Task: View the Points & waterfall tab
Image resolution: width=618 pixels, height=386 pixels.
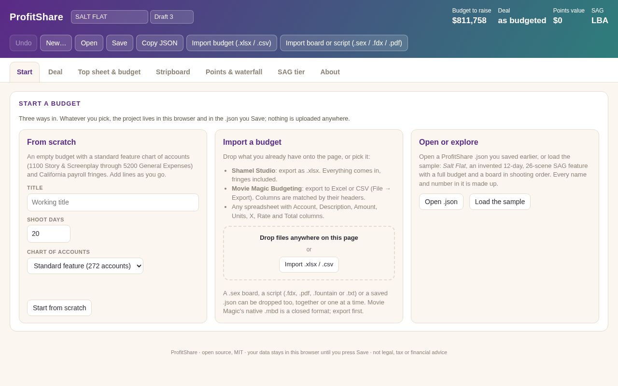Action: coord(234,72)
